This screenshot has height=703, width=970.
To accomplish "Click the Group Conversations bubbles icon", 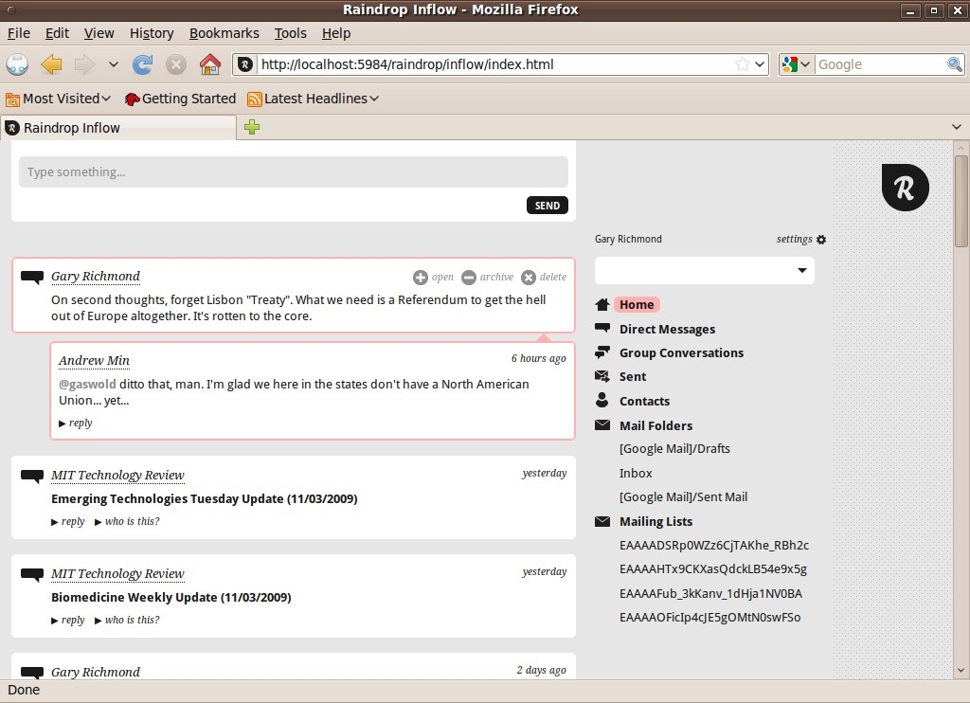I will (602, 352).
